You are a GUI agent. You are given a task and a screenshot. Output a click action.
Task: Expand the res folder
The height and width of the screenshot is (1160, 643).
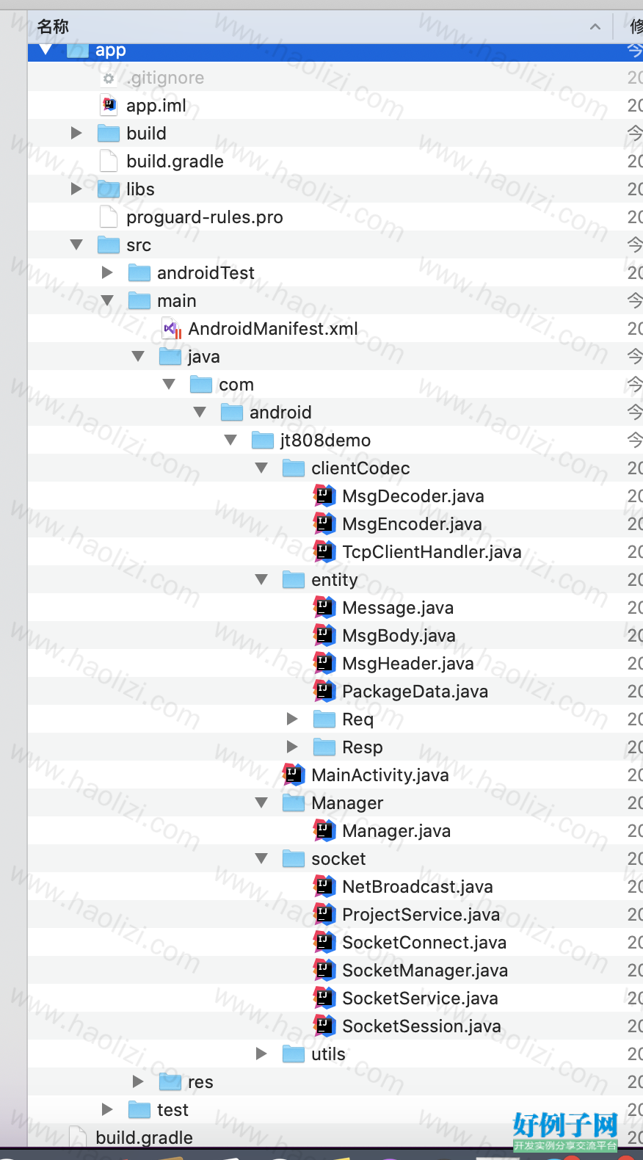tap(138, 1081)
